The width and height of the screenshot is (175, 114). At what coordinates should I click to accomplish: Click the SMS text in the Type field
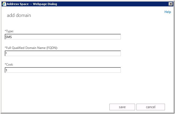(9, 37)
